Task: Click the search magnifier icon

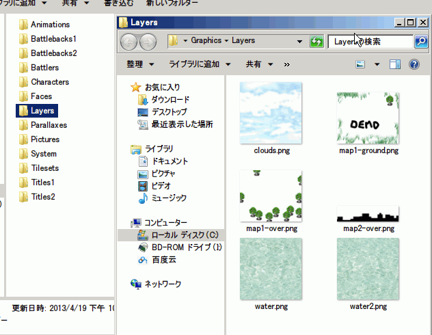Action: point(421,42)
